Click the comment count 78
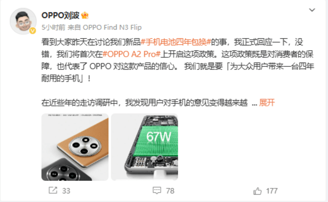Image resolution: width=328 pixels, height=202 pixels. pos(170,191)
